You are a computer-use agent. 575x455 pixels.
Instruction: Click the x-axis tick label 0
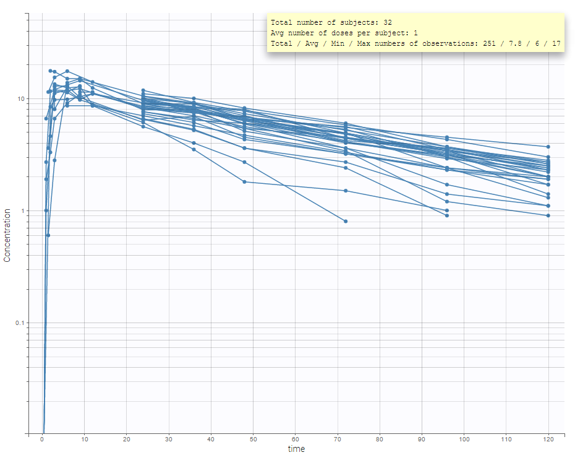coord(42,439)
